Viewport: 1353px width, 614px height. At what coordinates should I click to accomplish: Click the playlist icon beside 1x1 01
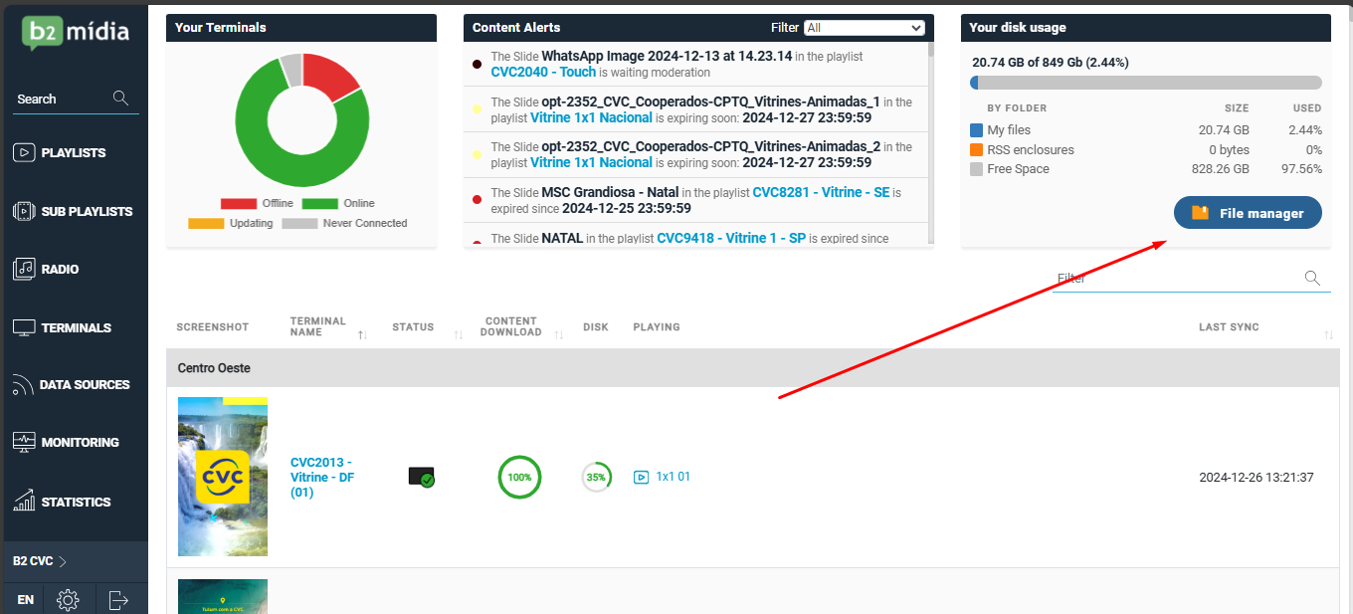click(641, 477)
